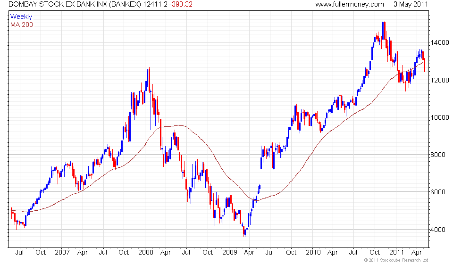Click the chart title BOMBAY STOCK EX BANK INX (BANKEX)
Viewport: 453px width, 264px height.
[x=75, y=4]
